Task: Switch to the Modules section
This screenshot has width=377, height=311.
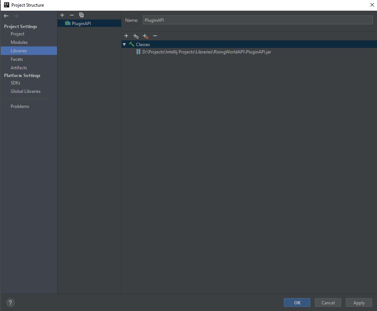Action: 19,42
